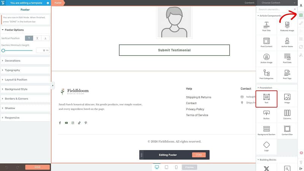Viewport: 304px width, 171px height.
Task: Open the Privacy Policy footer link
Action: (x=195, y=109)
